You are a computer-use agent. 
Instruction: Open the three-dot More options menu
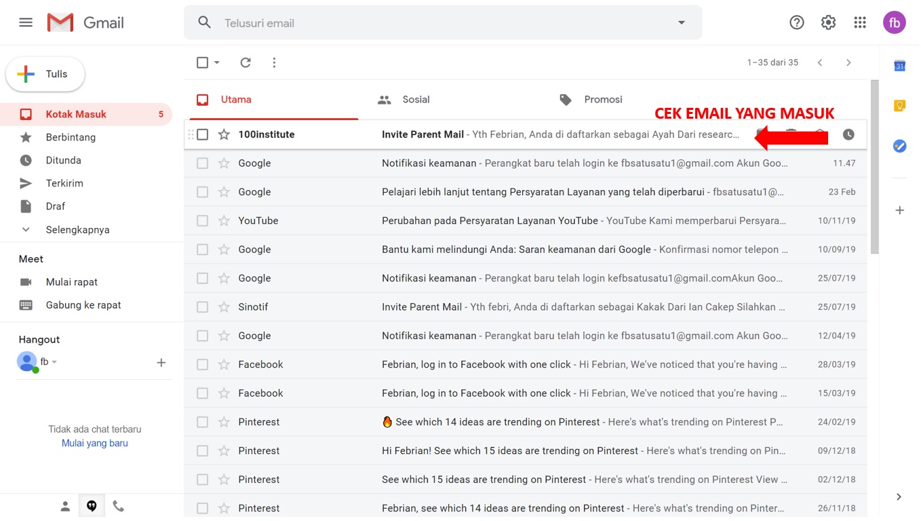(x=274, y=62)
